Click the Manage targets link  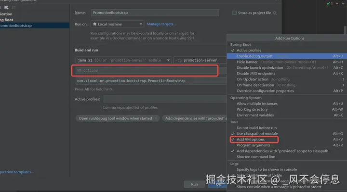(161, 24)
